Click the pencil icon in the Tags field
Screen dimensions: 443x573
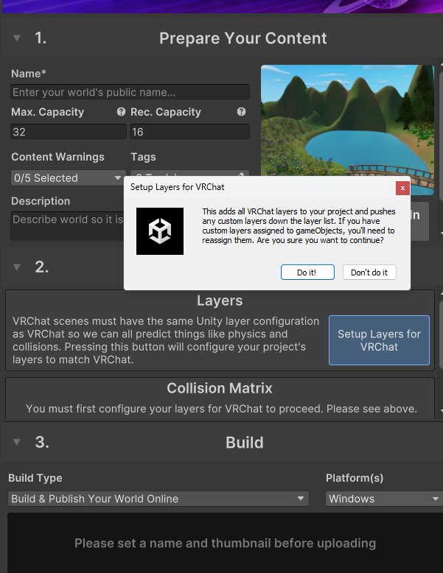coord(243,175)
